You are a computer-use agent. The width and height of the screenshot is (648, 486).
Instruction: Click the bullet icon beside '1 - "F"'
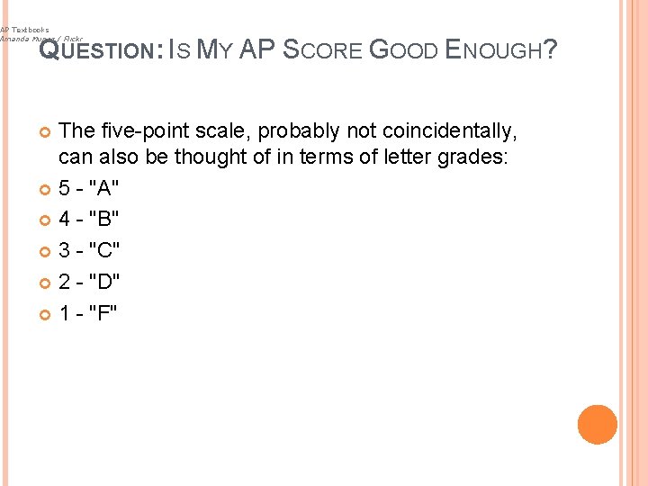point(46,314)
